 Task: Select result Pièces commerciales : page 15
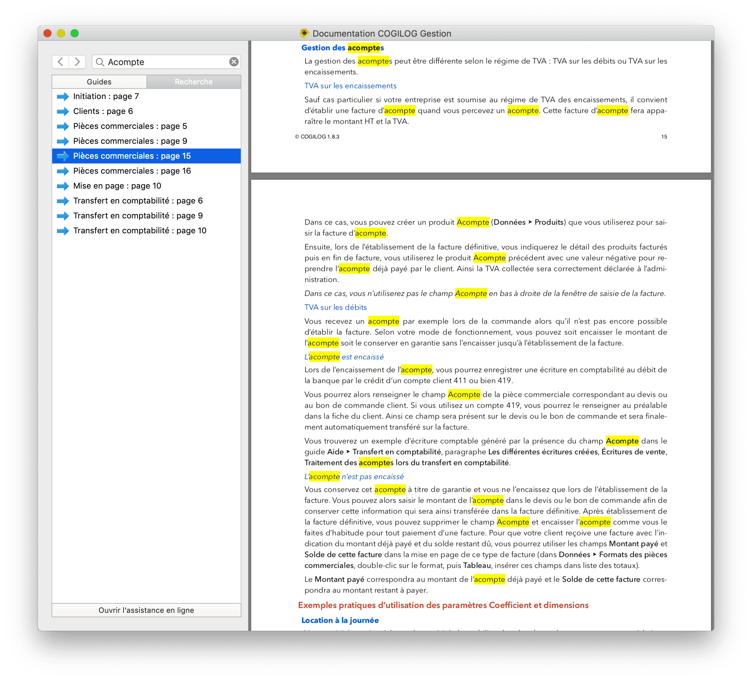146,156
